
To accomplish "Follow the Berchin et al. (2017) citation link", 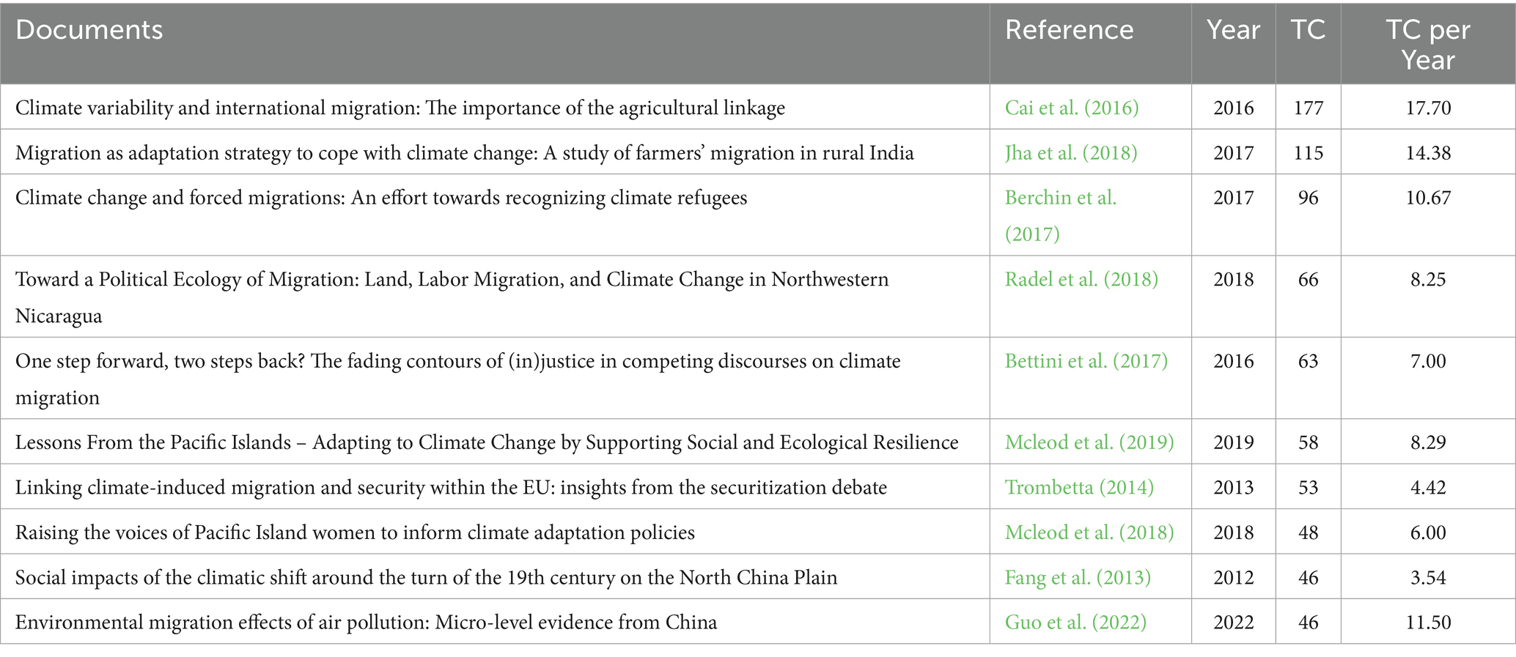I will [1060, 198].
